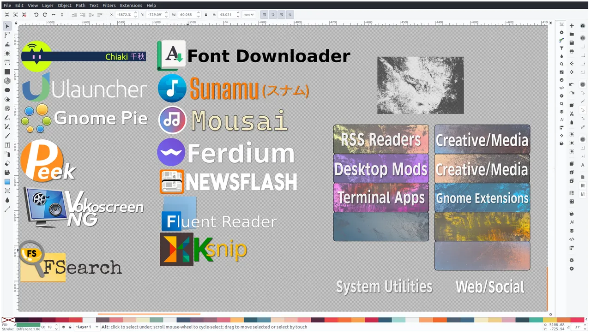
Task: Open the Extensions menu
Action: click(131, 6)
